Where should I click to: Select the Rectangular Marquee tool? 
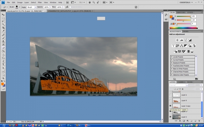(x=3, y=18)
